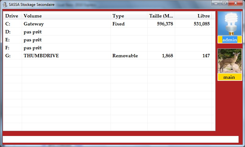
Task: Click the white status field at bottom
Action: pos(120,139)
